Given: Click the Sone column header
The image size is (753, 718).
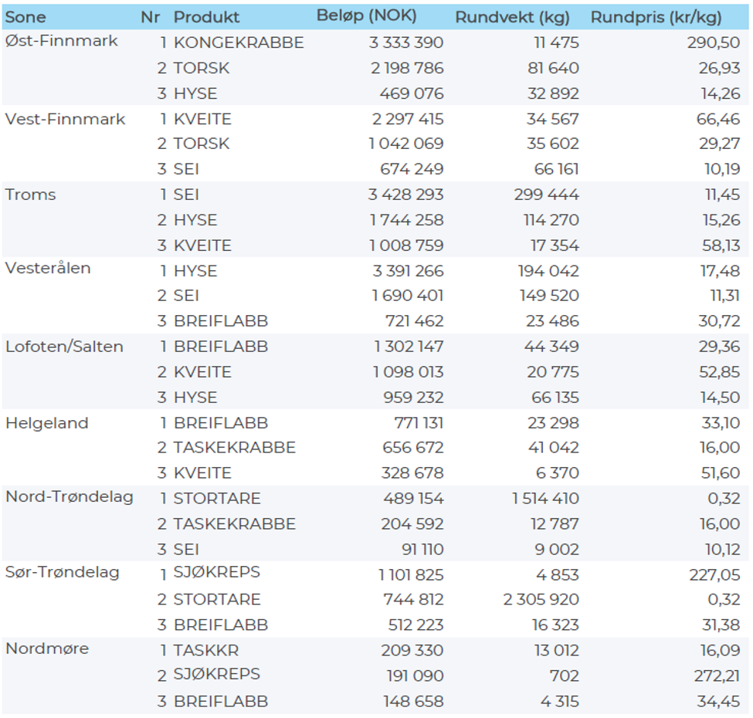Looking at the screenshot, I should [25, 17].
